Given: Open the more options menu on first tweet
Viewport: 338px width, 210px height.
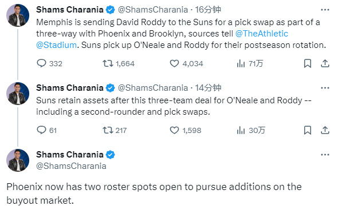Looking at the screenshot, I should point(325,10).
